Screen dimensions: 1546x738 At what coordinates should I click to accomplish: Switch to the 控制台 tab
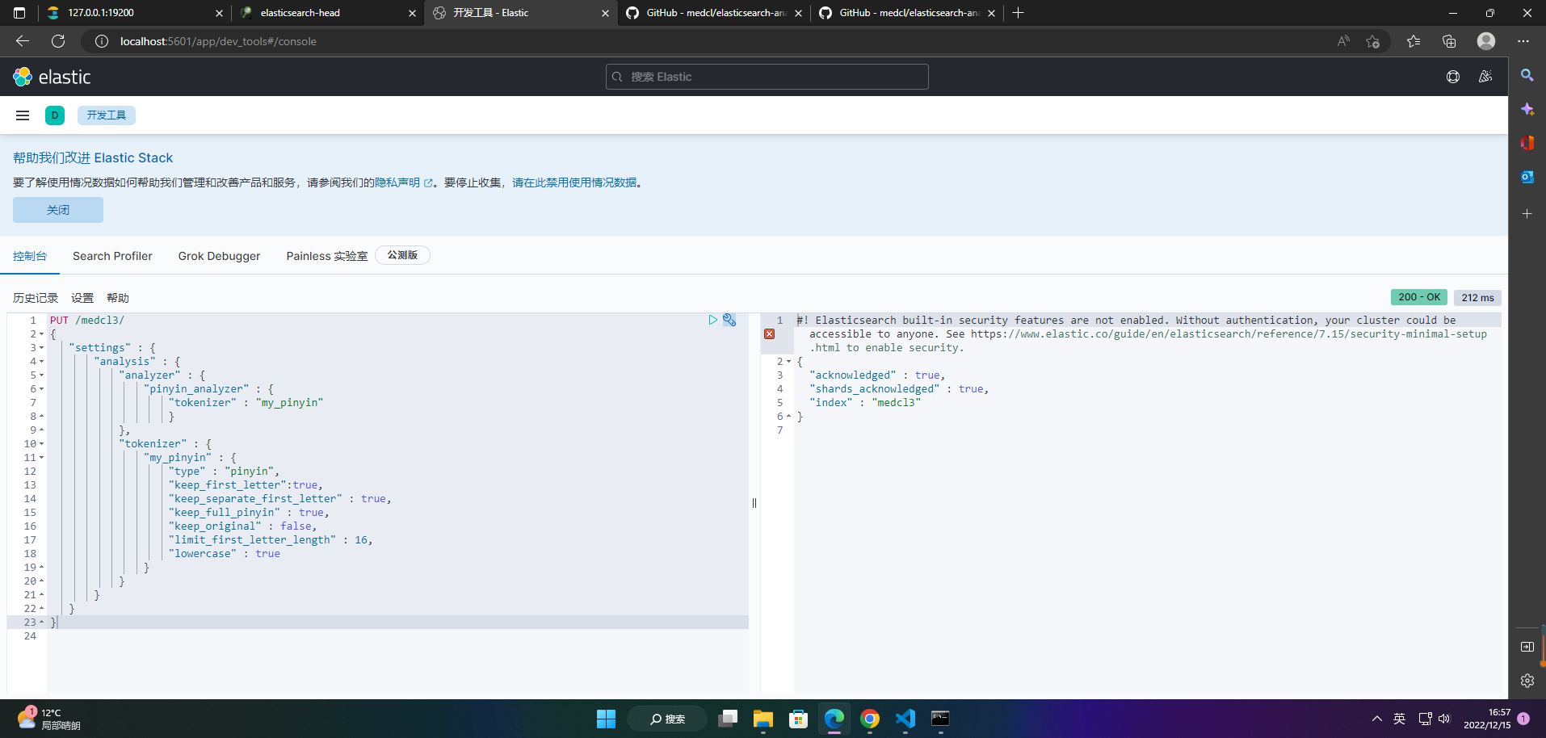click(x=30, y=256)
